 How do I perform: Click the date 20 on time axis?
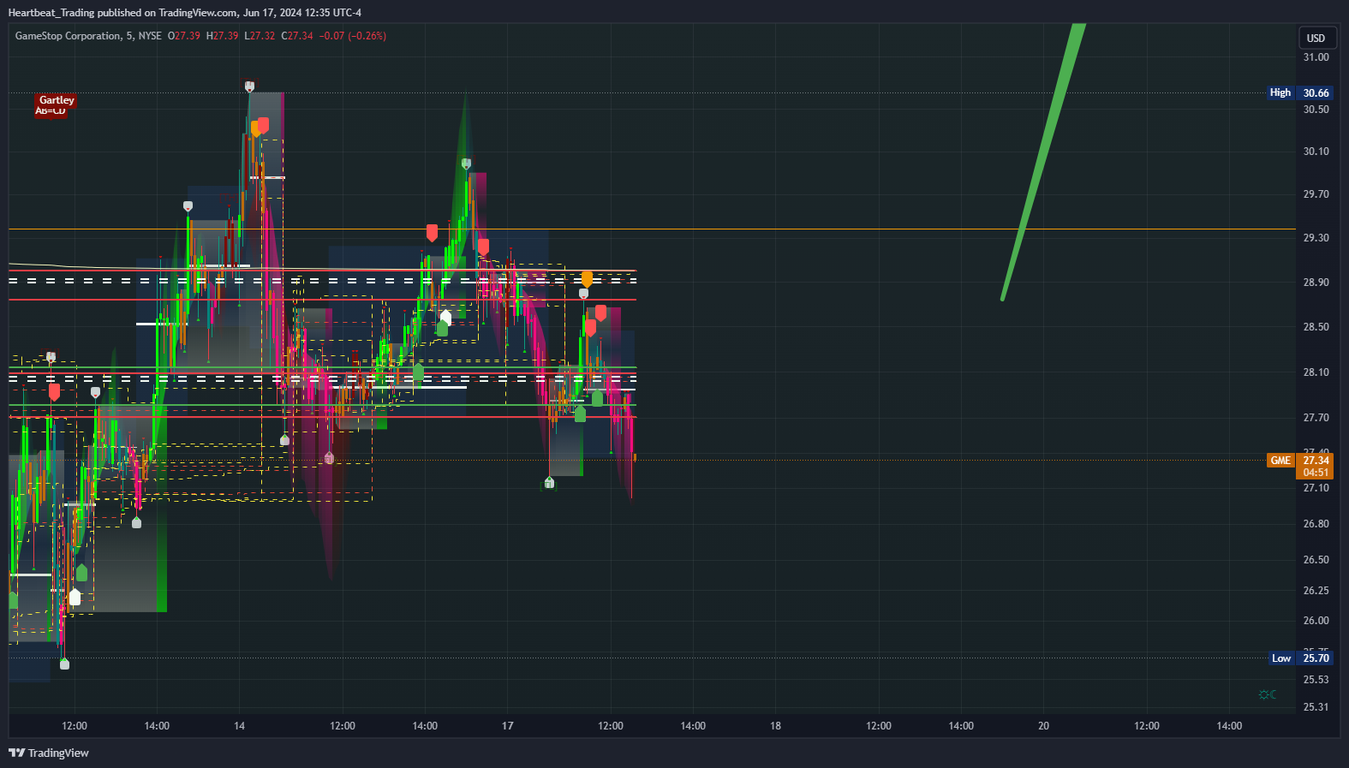1043,726
